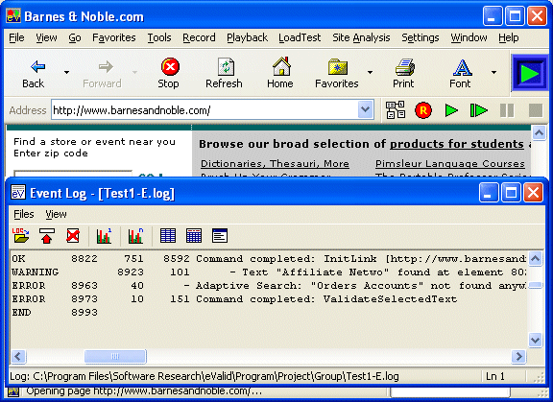This screenshot has width=553, height=402.
Task: Open the Go menu
Action: 75,37
